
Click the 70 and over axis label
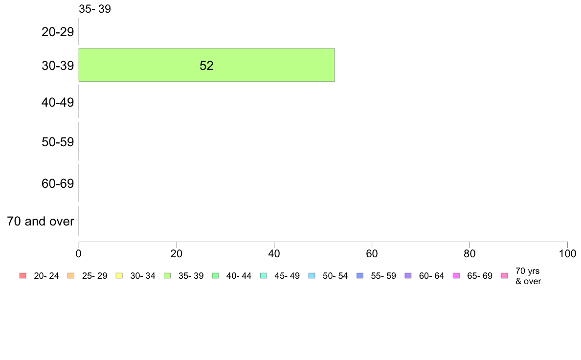tap(41, 222)
